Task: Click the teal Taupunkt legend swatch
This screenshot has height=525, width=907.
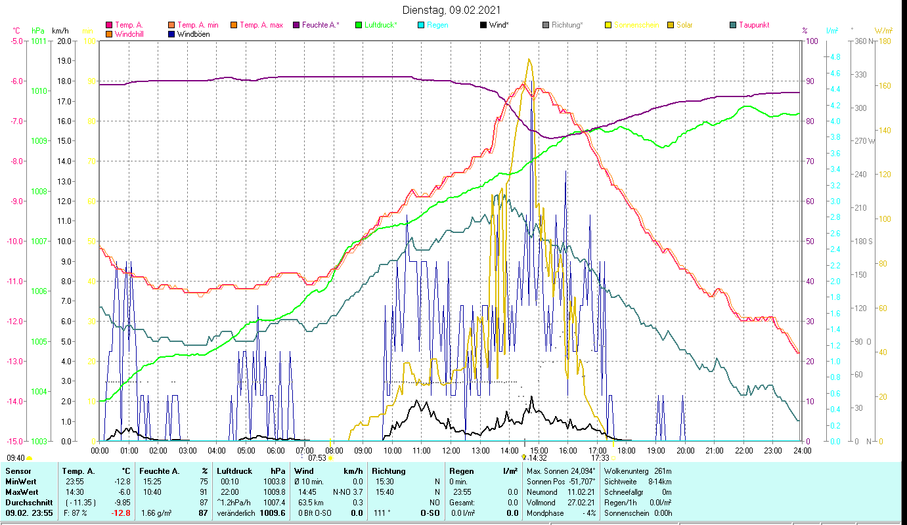Action: pyautogui.click(x=733, y=25)
